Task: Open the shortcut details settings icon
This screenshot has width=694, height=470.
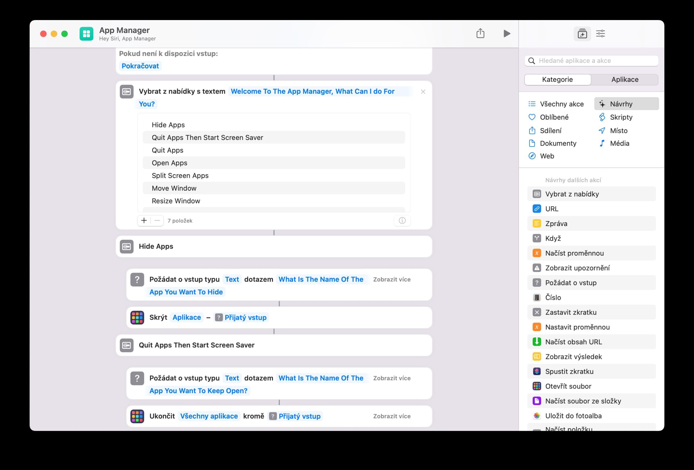Action: tap(600, 33)
